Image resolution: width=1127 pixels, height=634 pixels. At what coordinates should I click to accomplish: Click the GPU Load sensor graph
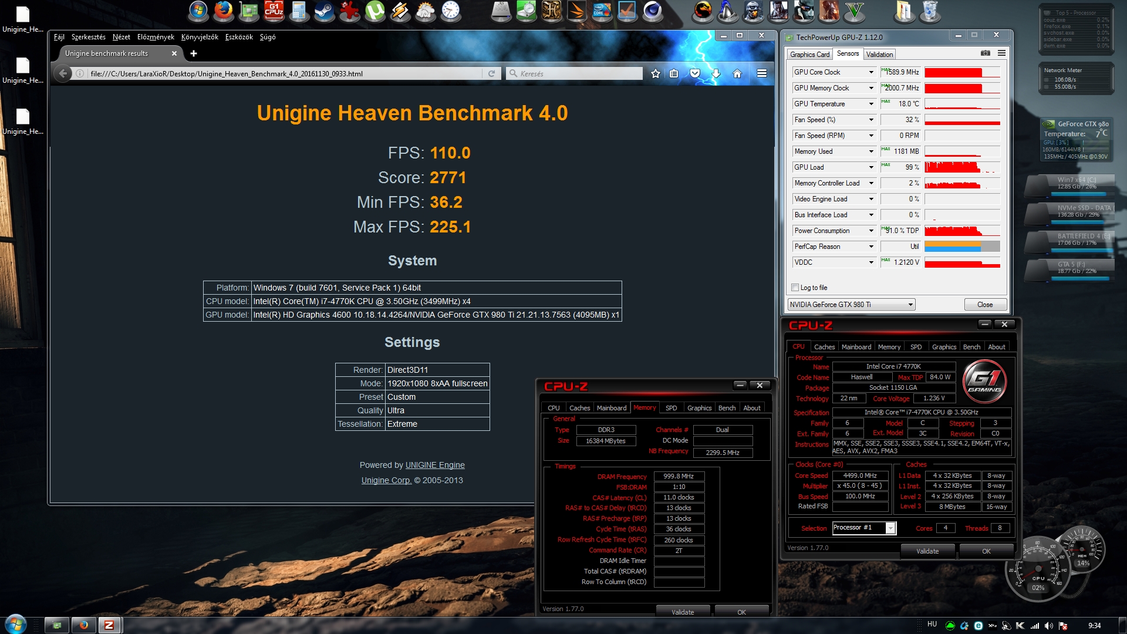(962, 167)
